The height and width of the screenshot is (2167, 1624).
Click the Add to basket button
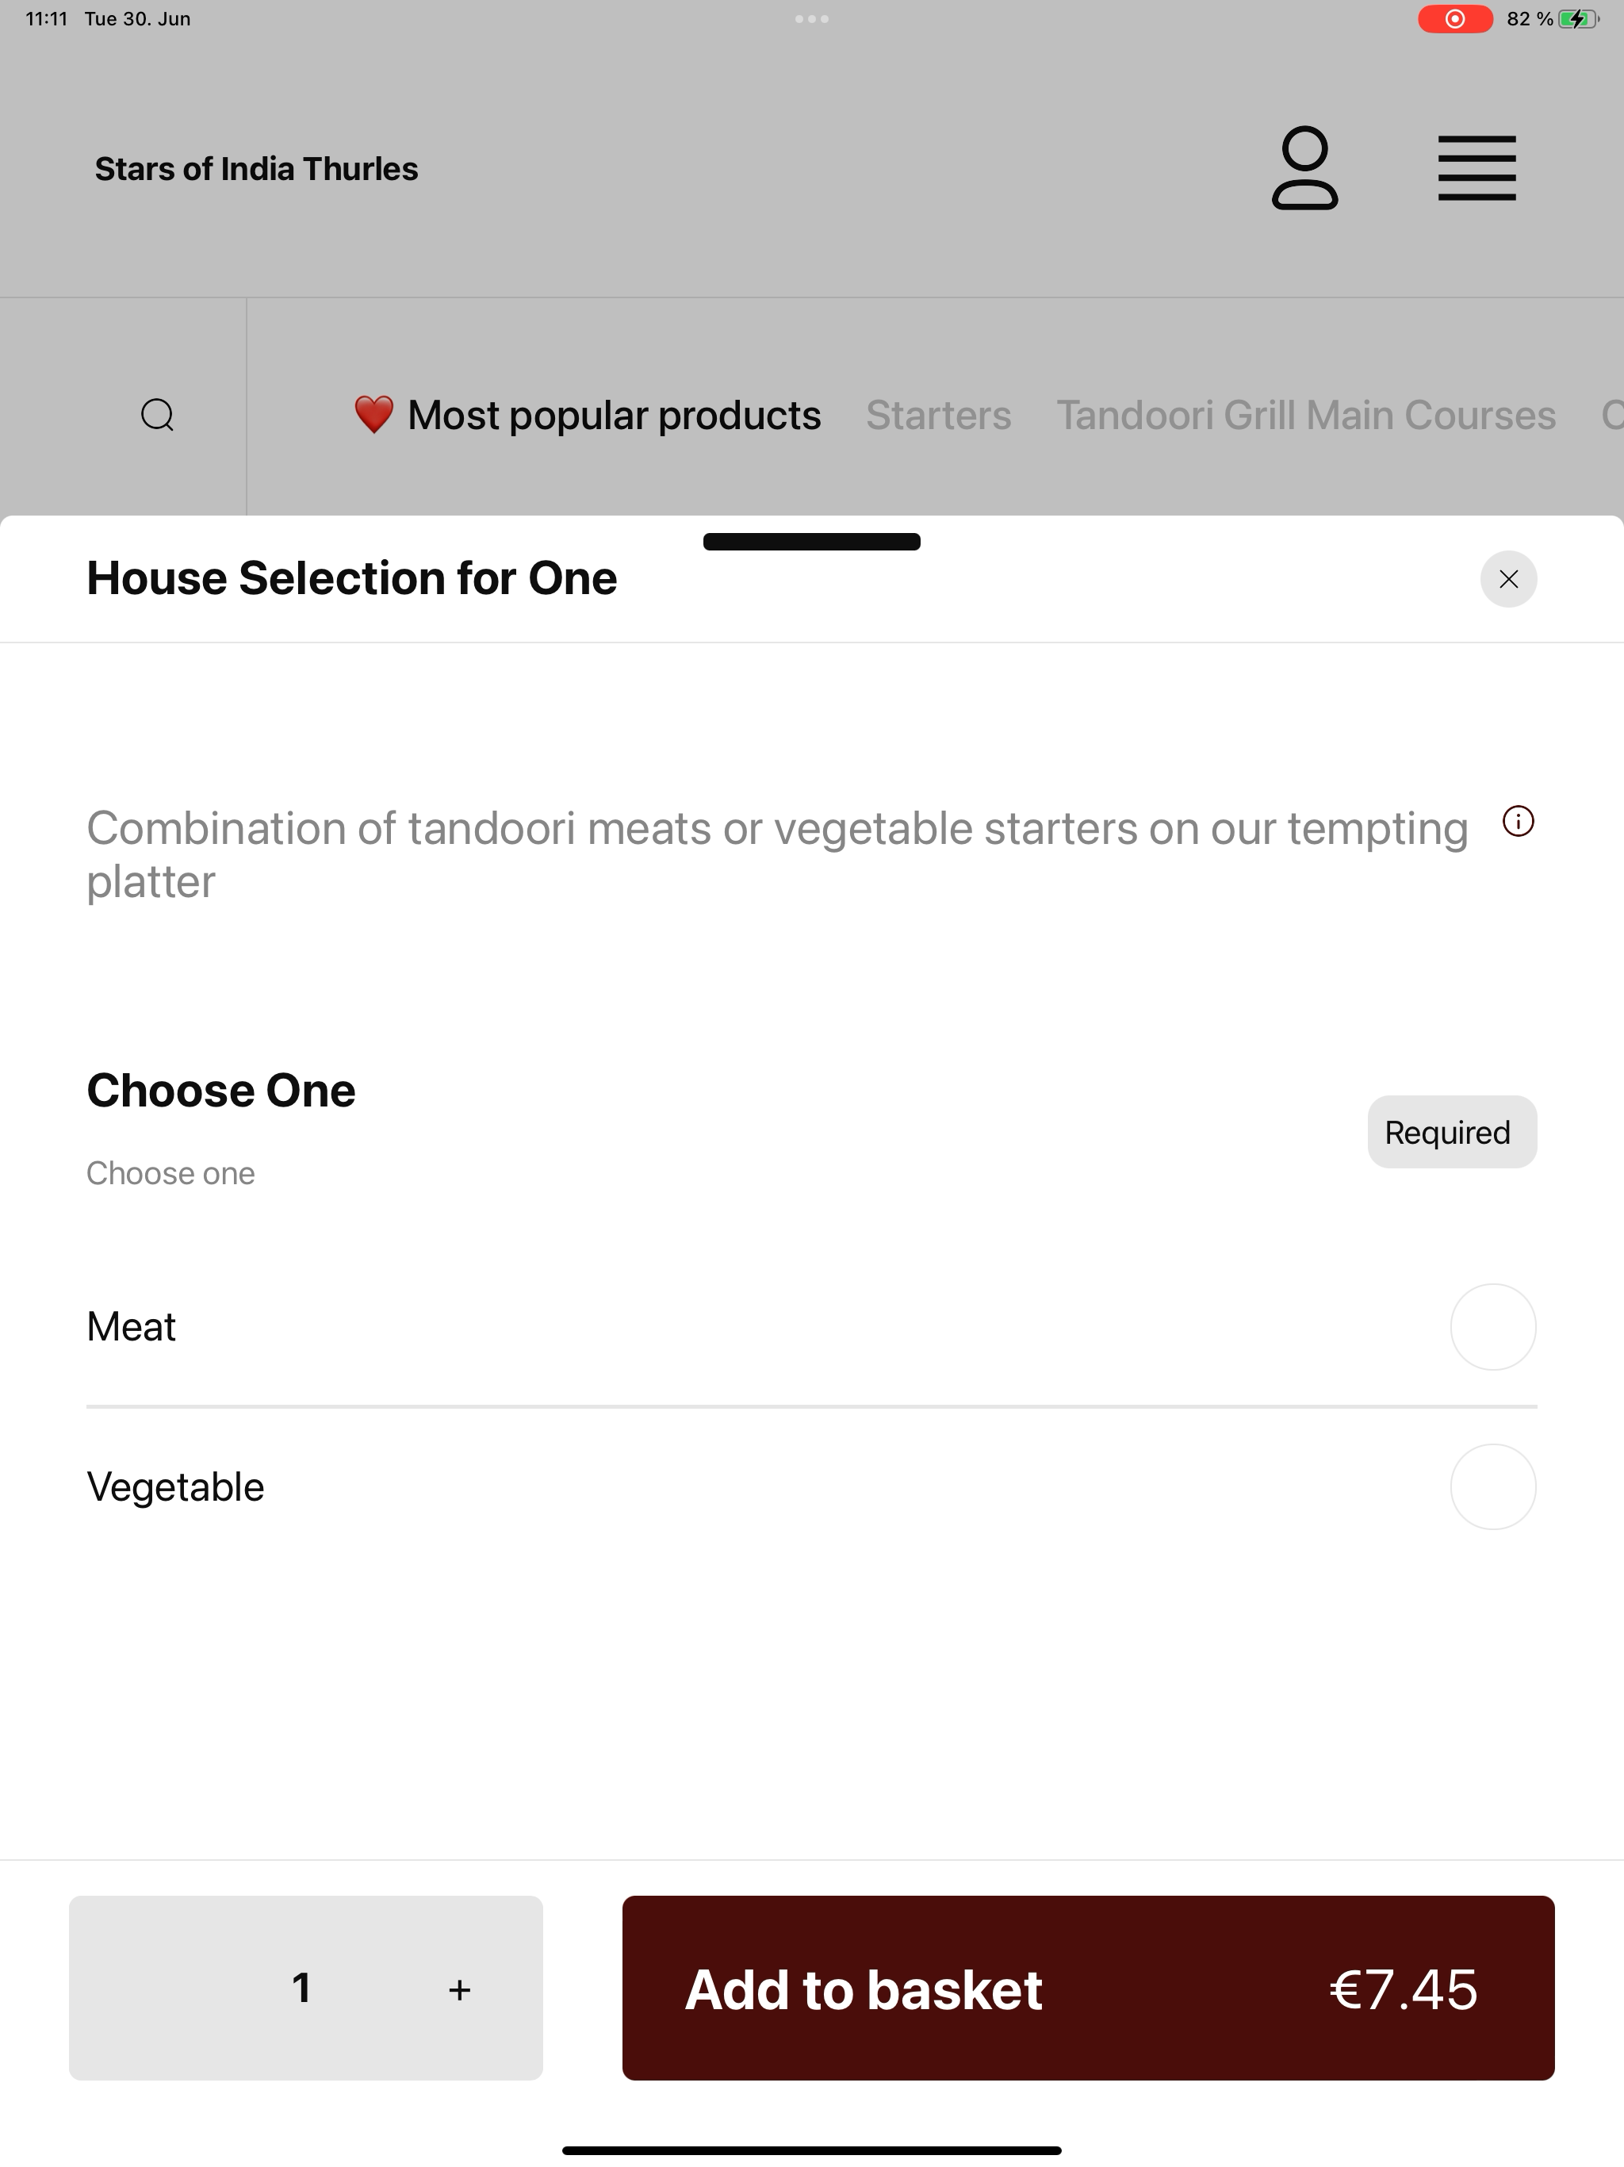[x=1088, y=1988]
